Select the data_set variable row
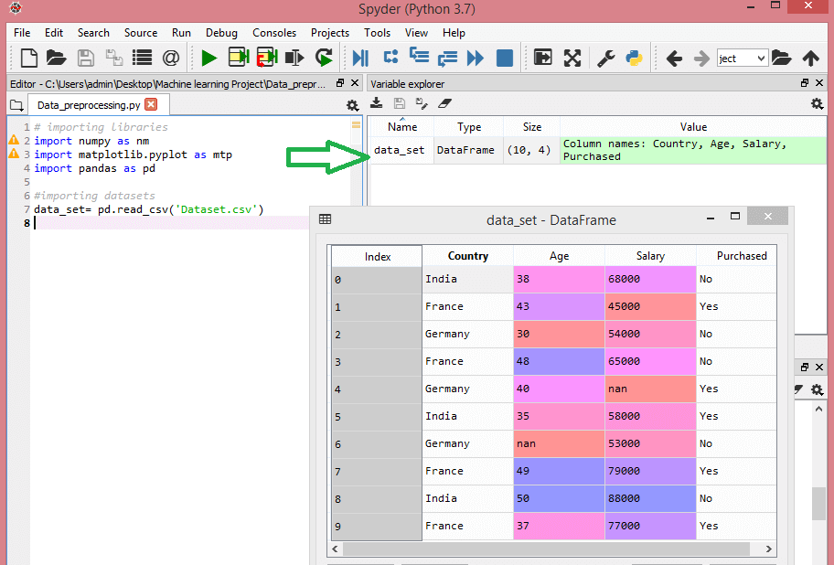 pyautogui.click(x=401, y=150)
